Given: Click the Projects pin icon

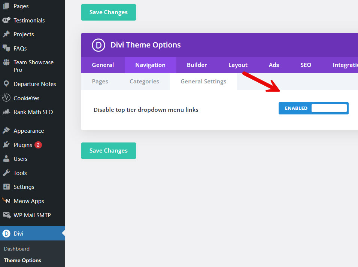Looking at the screenshot, I should (6, 34).
